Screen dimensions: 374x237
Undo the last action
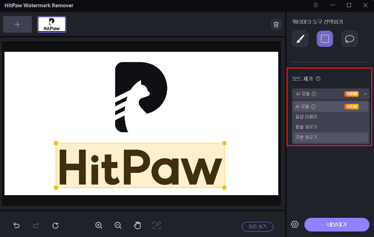(x=16, y=225)
